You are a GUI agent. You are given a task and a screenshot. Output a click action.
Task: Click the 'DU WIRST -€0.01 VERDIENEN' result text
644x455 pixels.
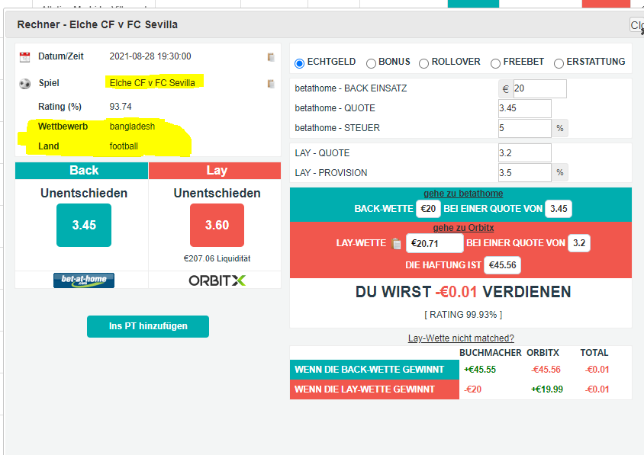pyautogui.click(x=463, y=292)
